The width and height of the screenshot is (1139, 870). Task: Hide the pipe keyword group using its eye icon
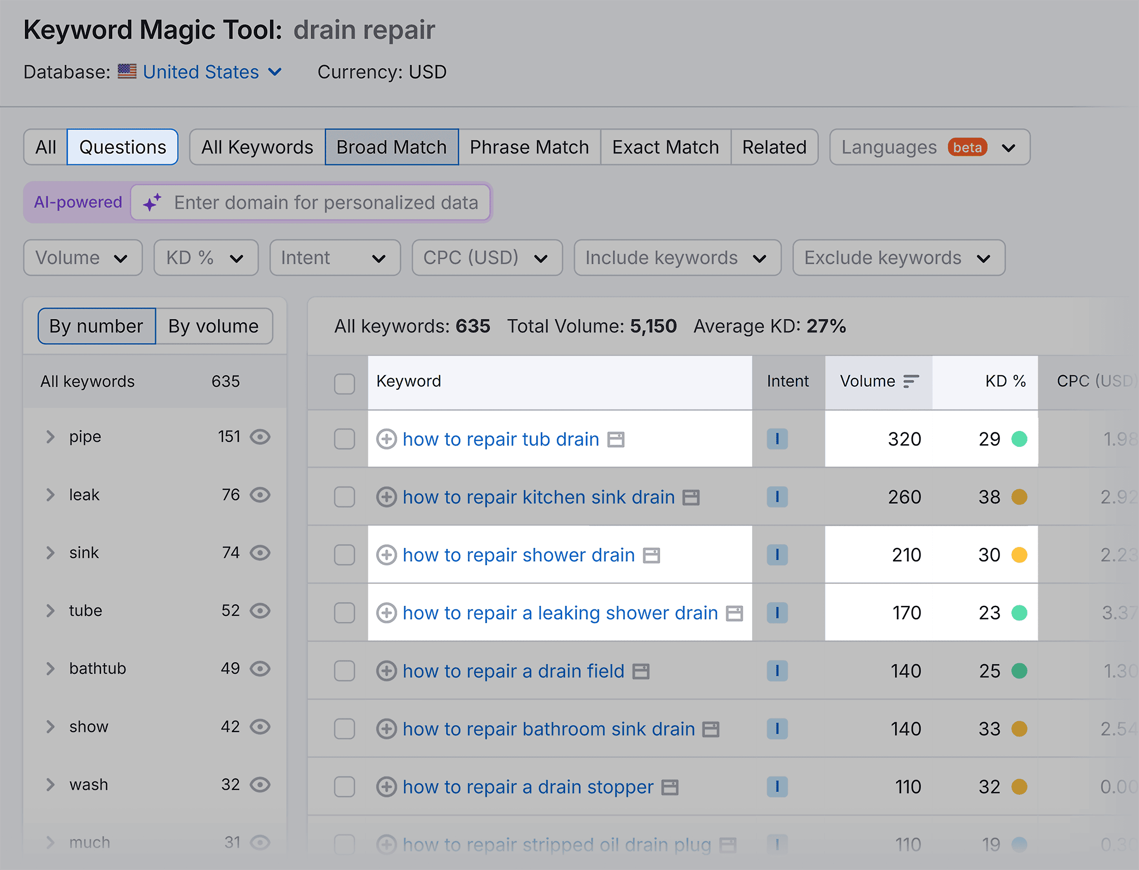pos(260,436)
